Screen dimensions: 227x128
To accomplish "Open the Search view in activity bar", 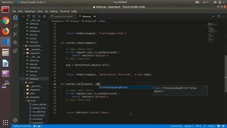I will [15, 26].
